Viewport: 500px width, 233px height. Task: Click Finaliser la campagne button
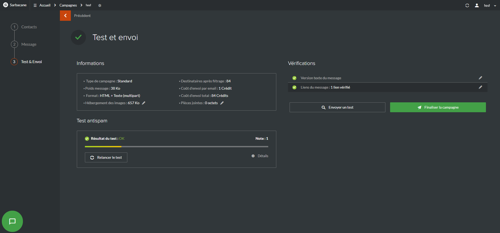[x=438, y=107]
